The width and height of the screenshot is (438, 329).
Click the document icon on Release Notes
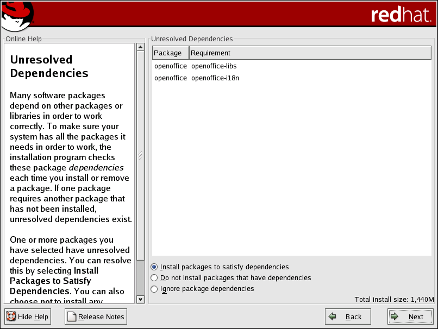tap(72, 317)
